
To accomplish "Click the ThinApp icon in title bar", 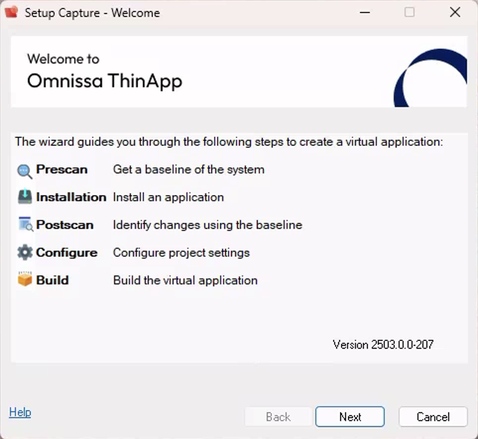I will pos(11,12).
